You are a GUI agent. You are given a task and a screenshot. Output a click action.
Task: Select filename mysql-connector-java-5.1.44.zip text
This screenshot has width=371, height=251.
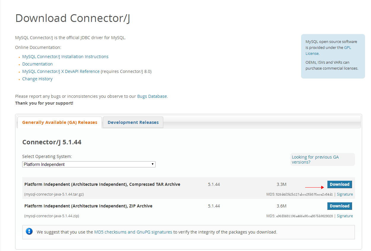click(x=52, y=216)
